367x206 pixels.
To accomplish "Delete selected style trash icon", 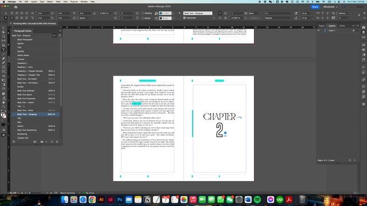I will pyautogui.click(x=57, y=142).
